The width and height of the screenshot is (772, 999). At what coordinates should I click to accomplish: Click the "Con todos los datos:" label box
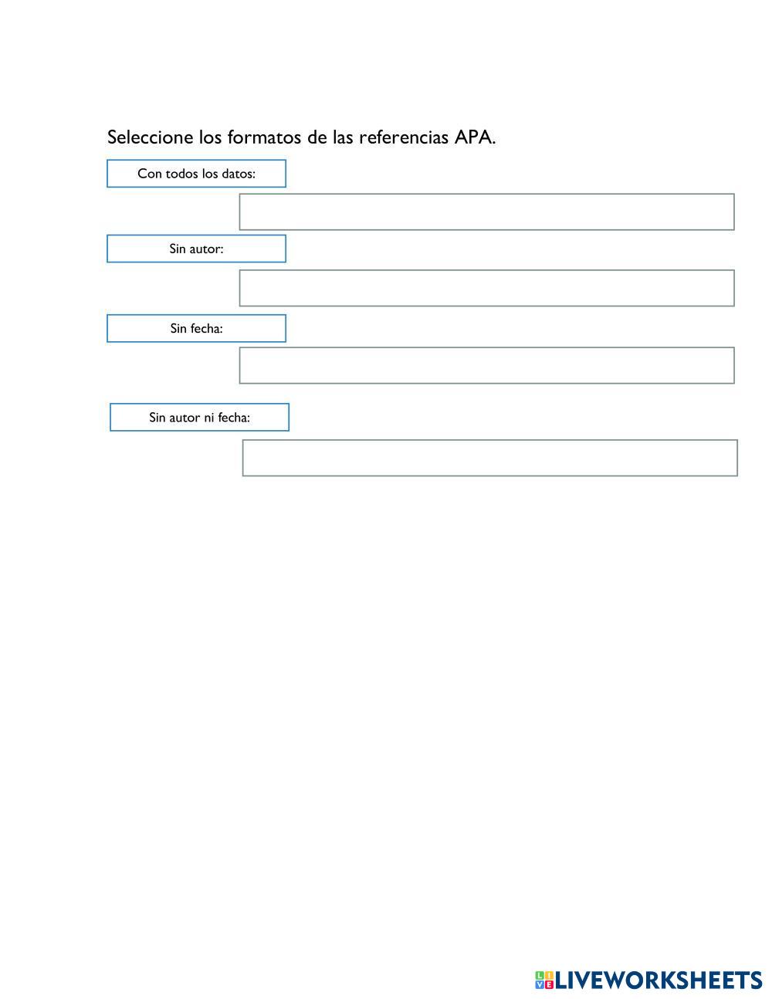tap(196, 174)
